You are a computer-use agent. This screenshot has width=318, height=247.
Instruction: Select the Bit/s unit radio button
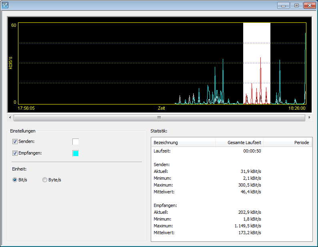coord(15,180)
